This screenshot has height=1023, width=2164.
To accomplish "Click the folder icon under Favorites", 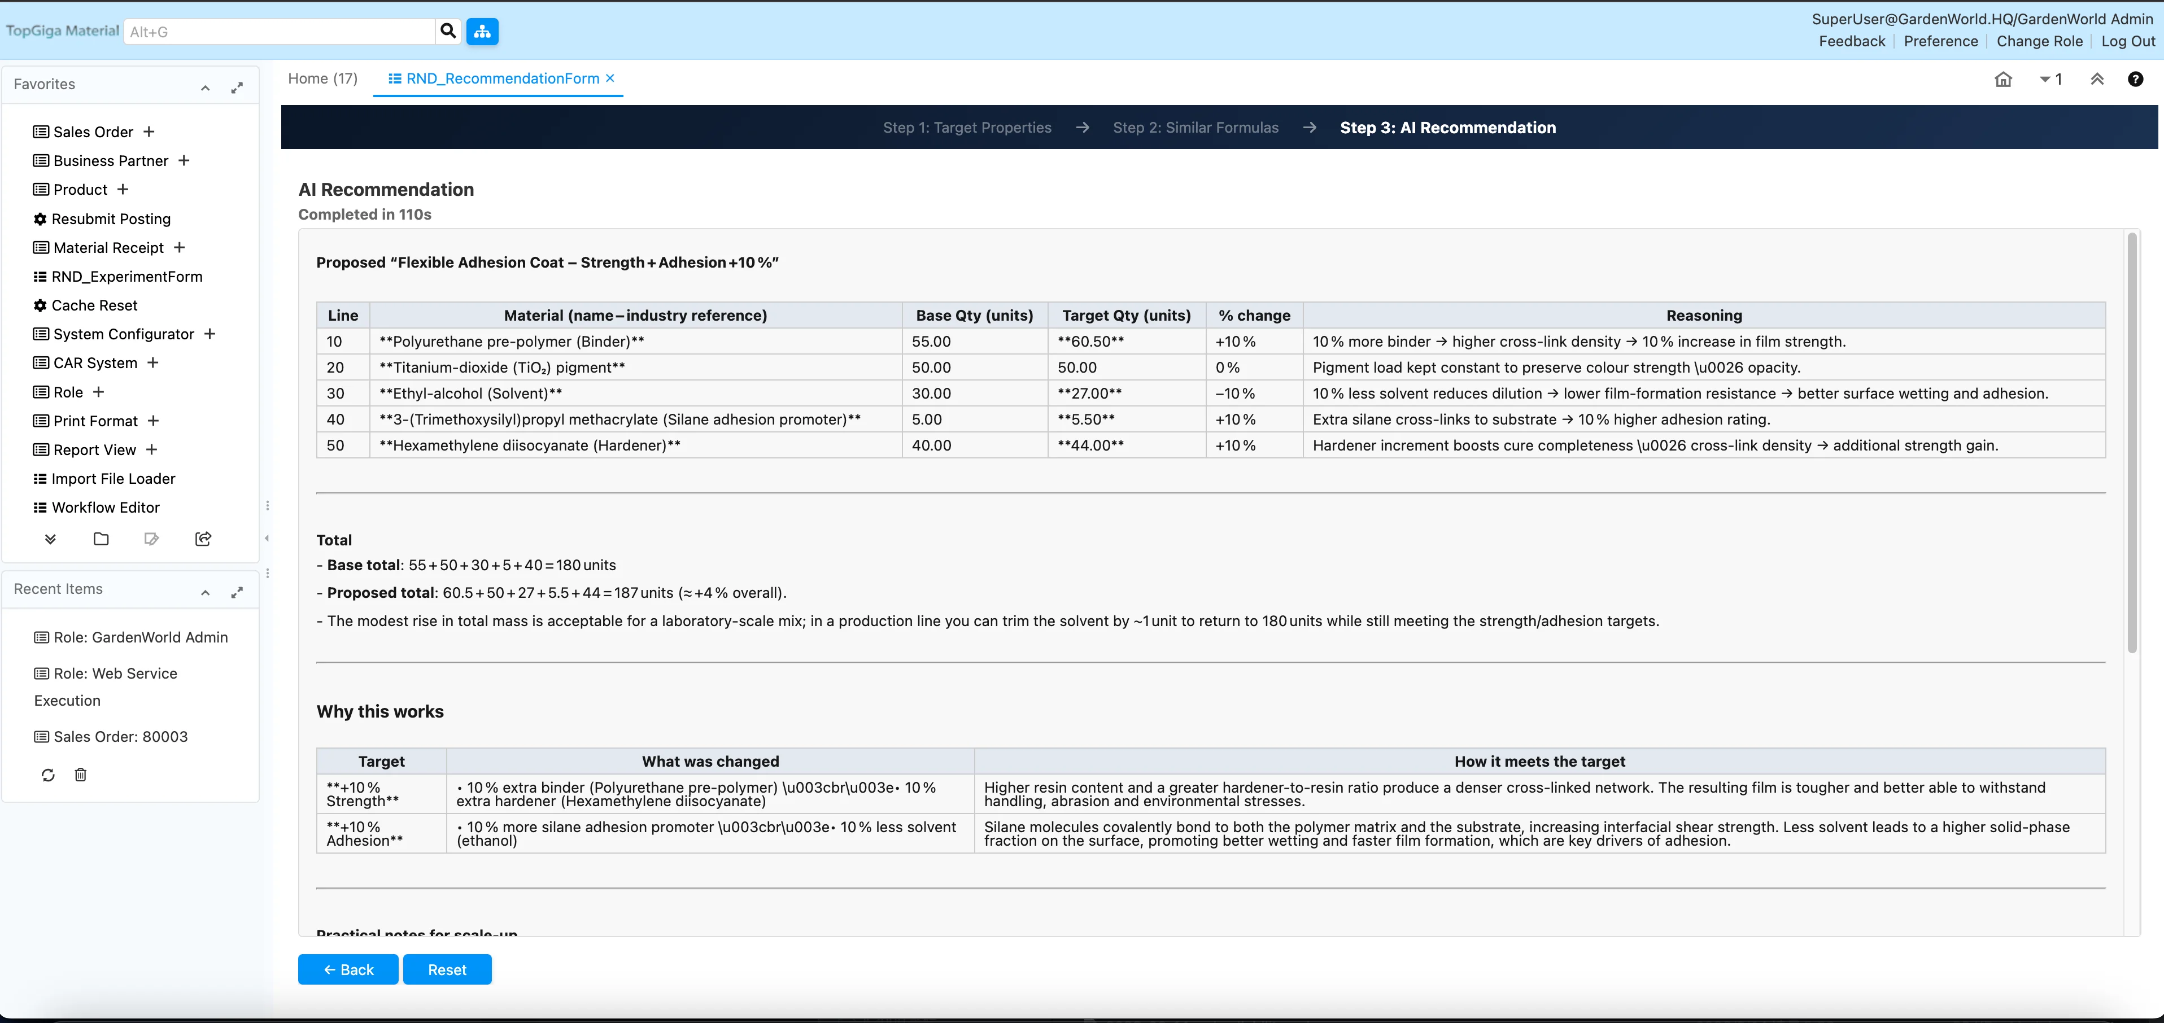I will [101, 539].
